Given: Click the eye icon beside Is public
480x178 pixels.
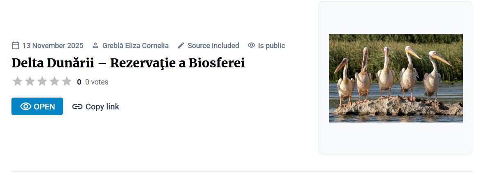Looking at the screenshot, I should pos(251,45).
